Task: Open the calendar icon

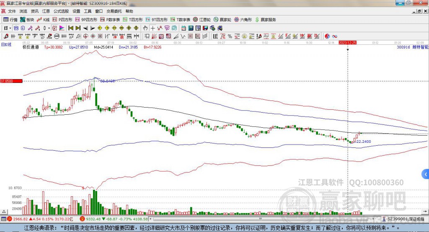Action: (x=183, y=28)
